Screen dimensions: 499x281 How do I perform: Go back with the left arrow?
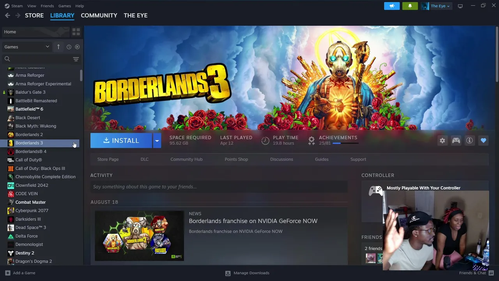7,15
